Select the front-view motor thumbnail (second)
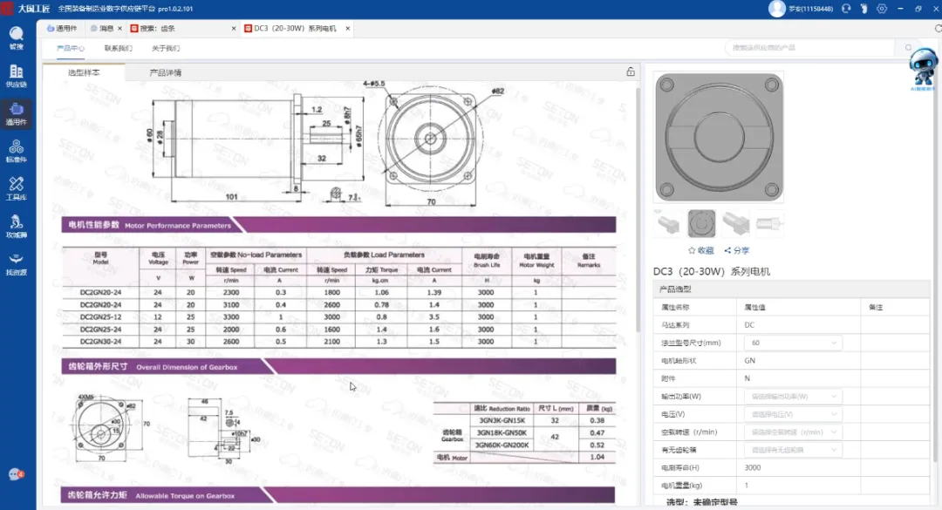The height and width of the screenshot is (510, 942). (x=701, y=223)
